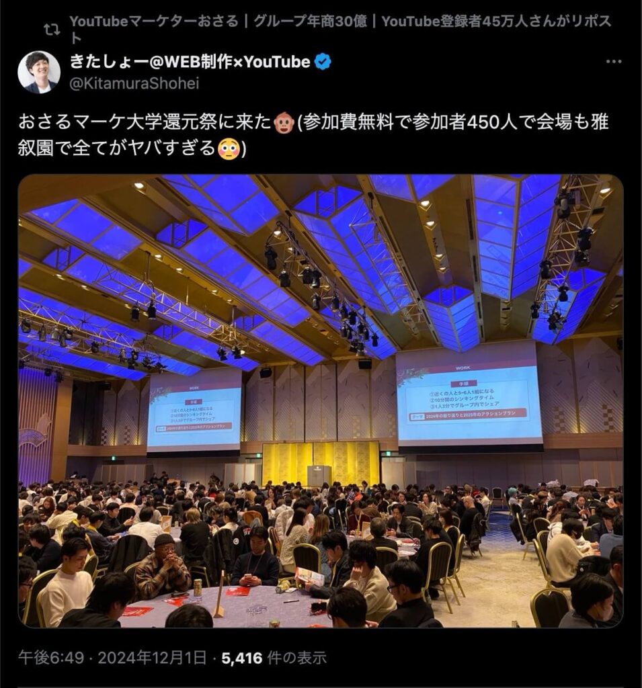Click the blue verified badge

click(x=323, y=62)
